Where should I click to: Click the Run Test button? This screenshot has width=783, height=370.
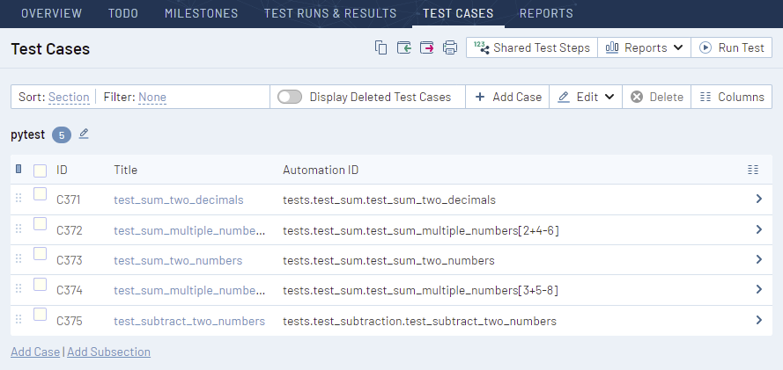732,47
